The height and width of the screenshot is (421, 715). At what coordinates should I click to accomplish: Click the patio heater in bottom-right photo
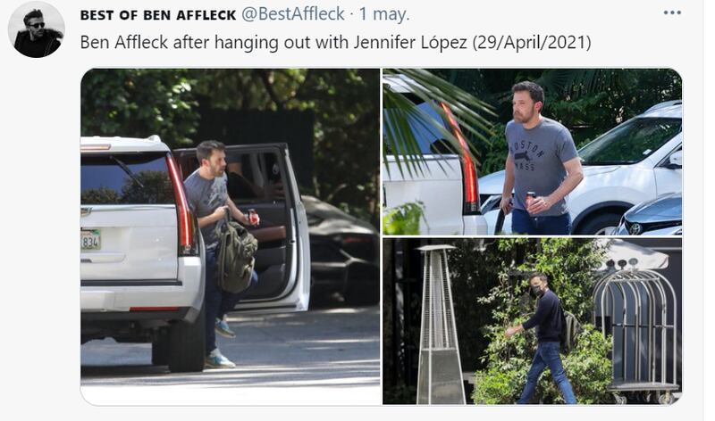tap(439, 324)
